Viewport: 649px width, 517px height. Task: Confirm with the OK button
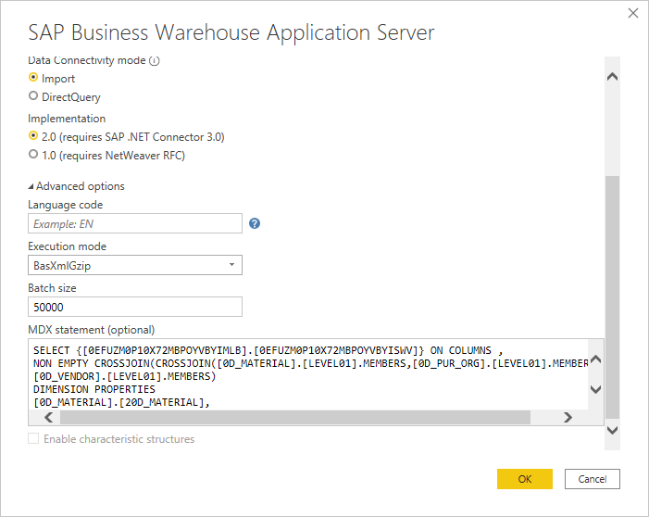click(x=524, y=479)
